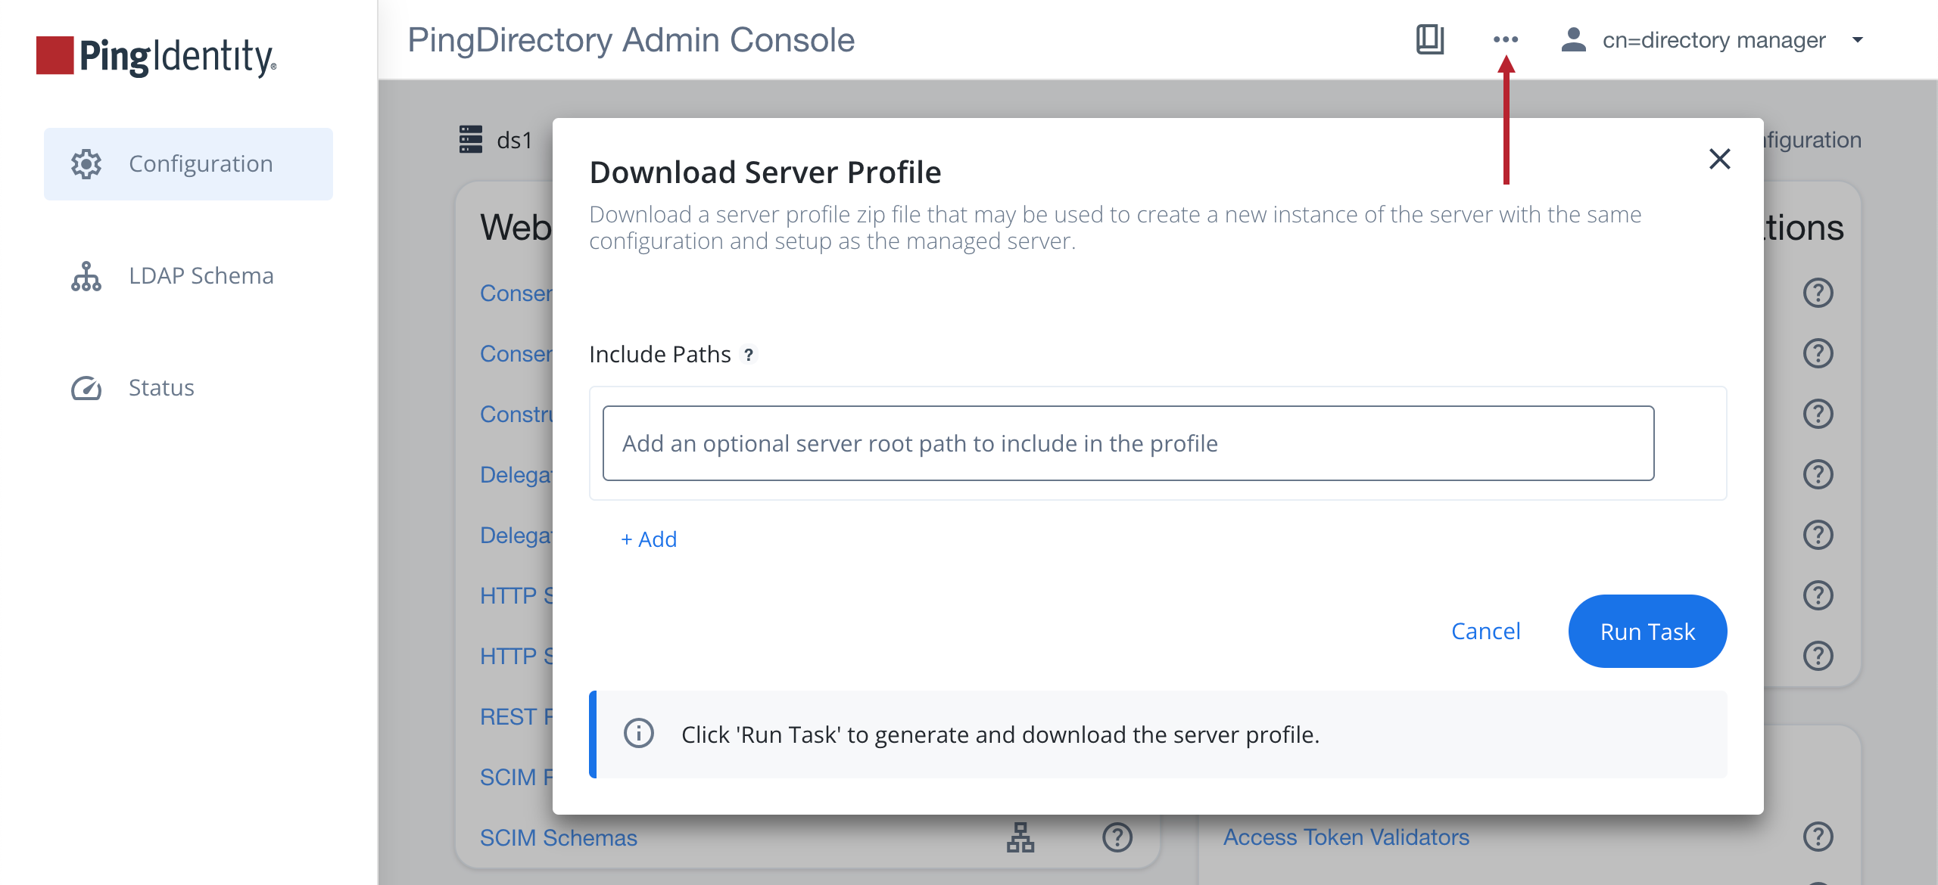Screen dimensions: 1938x885
Task: Click the user account person icon
Action: click(1573, 41)
